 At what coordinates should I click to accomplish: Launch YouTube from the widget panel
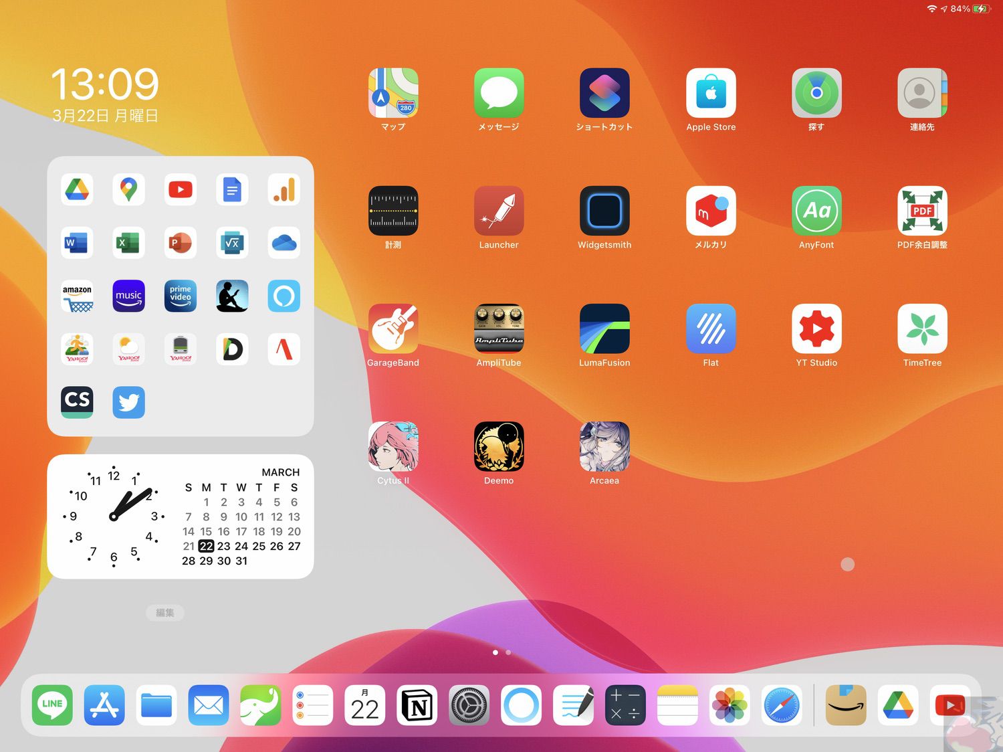181,189
